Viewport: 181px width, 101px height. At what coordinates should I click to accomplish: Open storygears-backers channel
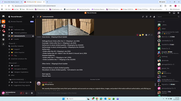pos(21,69)
